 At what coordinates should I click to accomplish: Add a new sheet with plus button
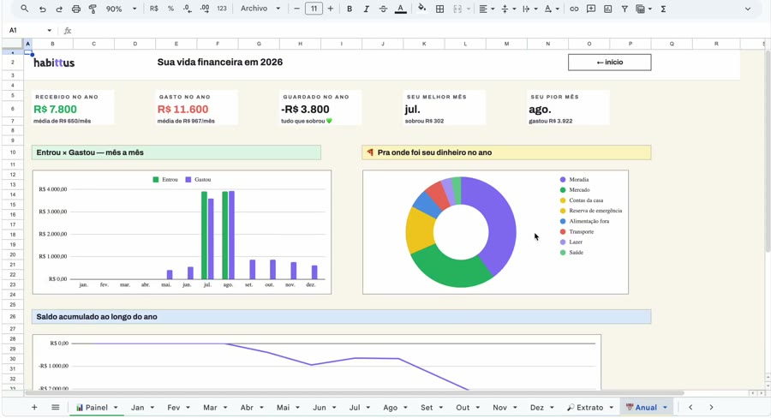[x=34, y=407]
